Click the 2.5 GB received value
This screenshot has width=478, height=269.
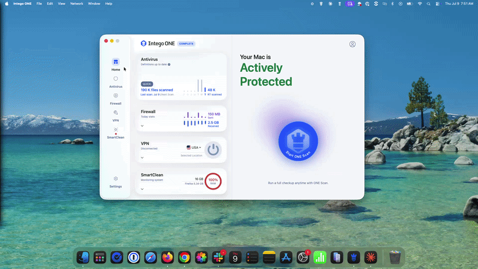coord(213,124)
